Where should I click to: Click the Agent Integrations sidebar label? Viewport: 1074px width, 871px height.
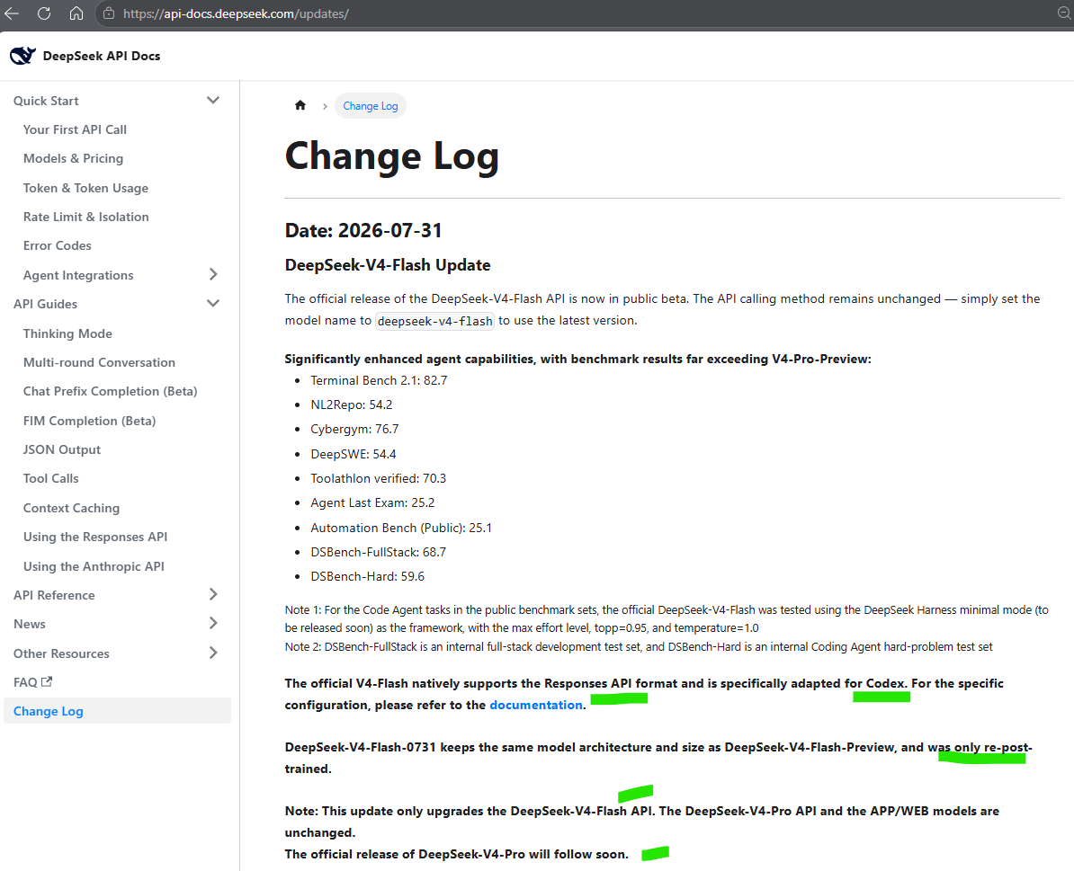click(78, 275)
